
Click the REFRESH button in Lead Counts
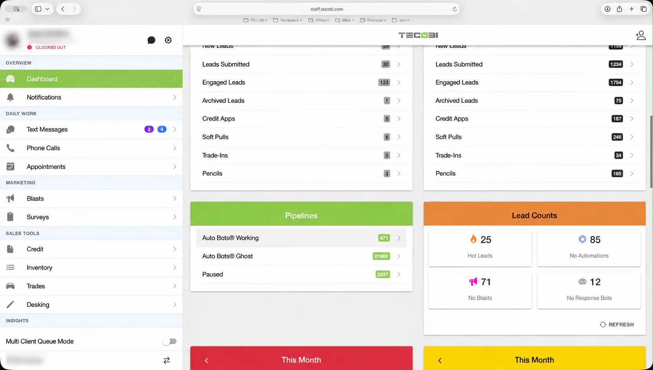(617, 325)
